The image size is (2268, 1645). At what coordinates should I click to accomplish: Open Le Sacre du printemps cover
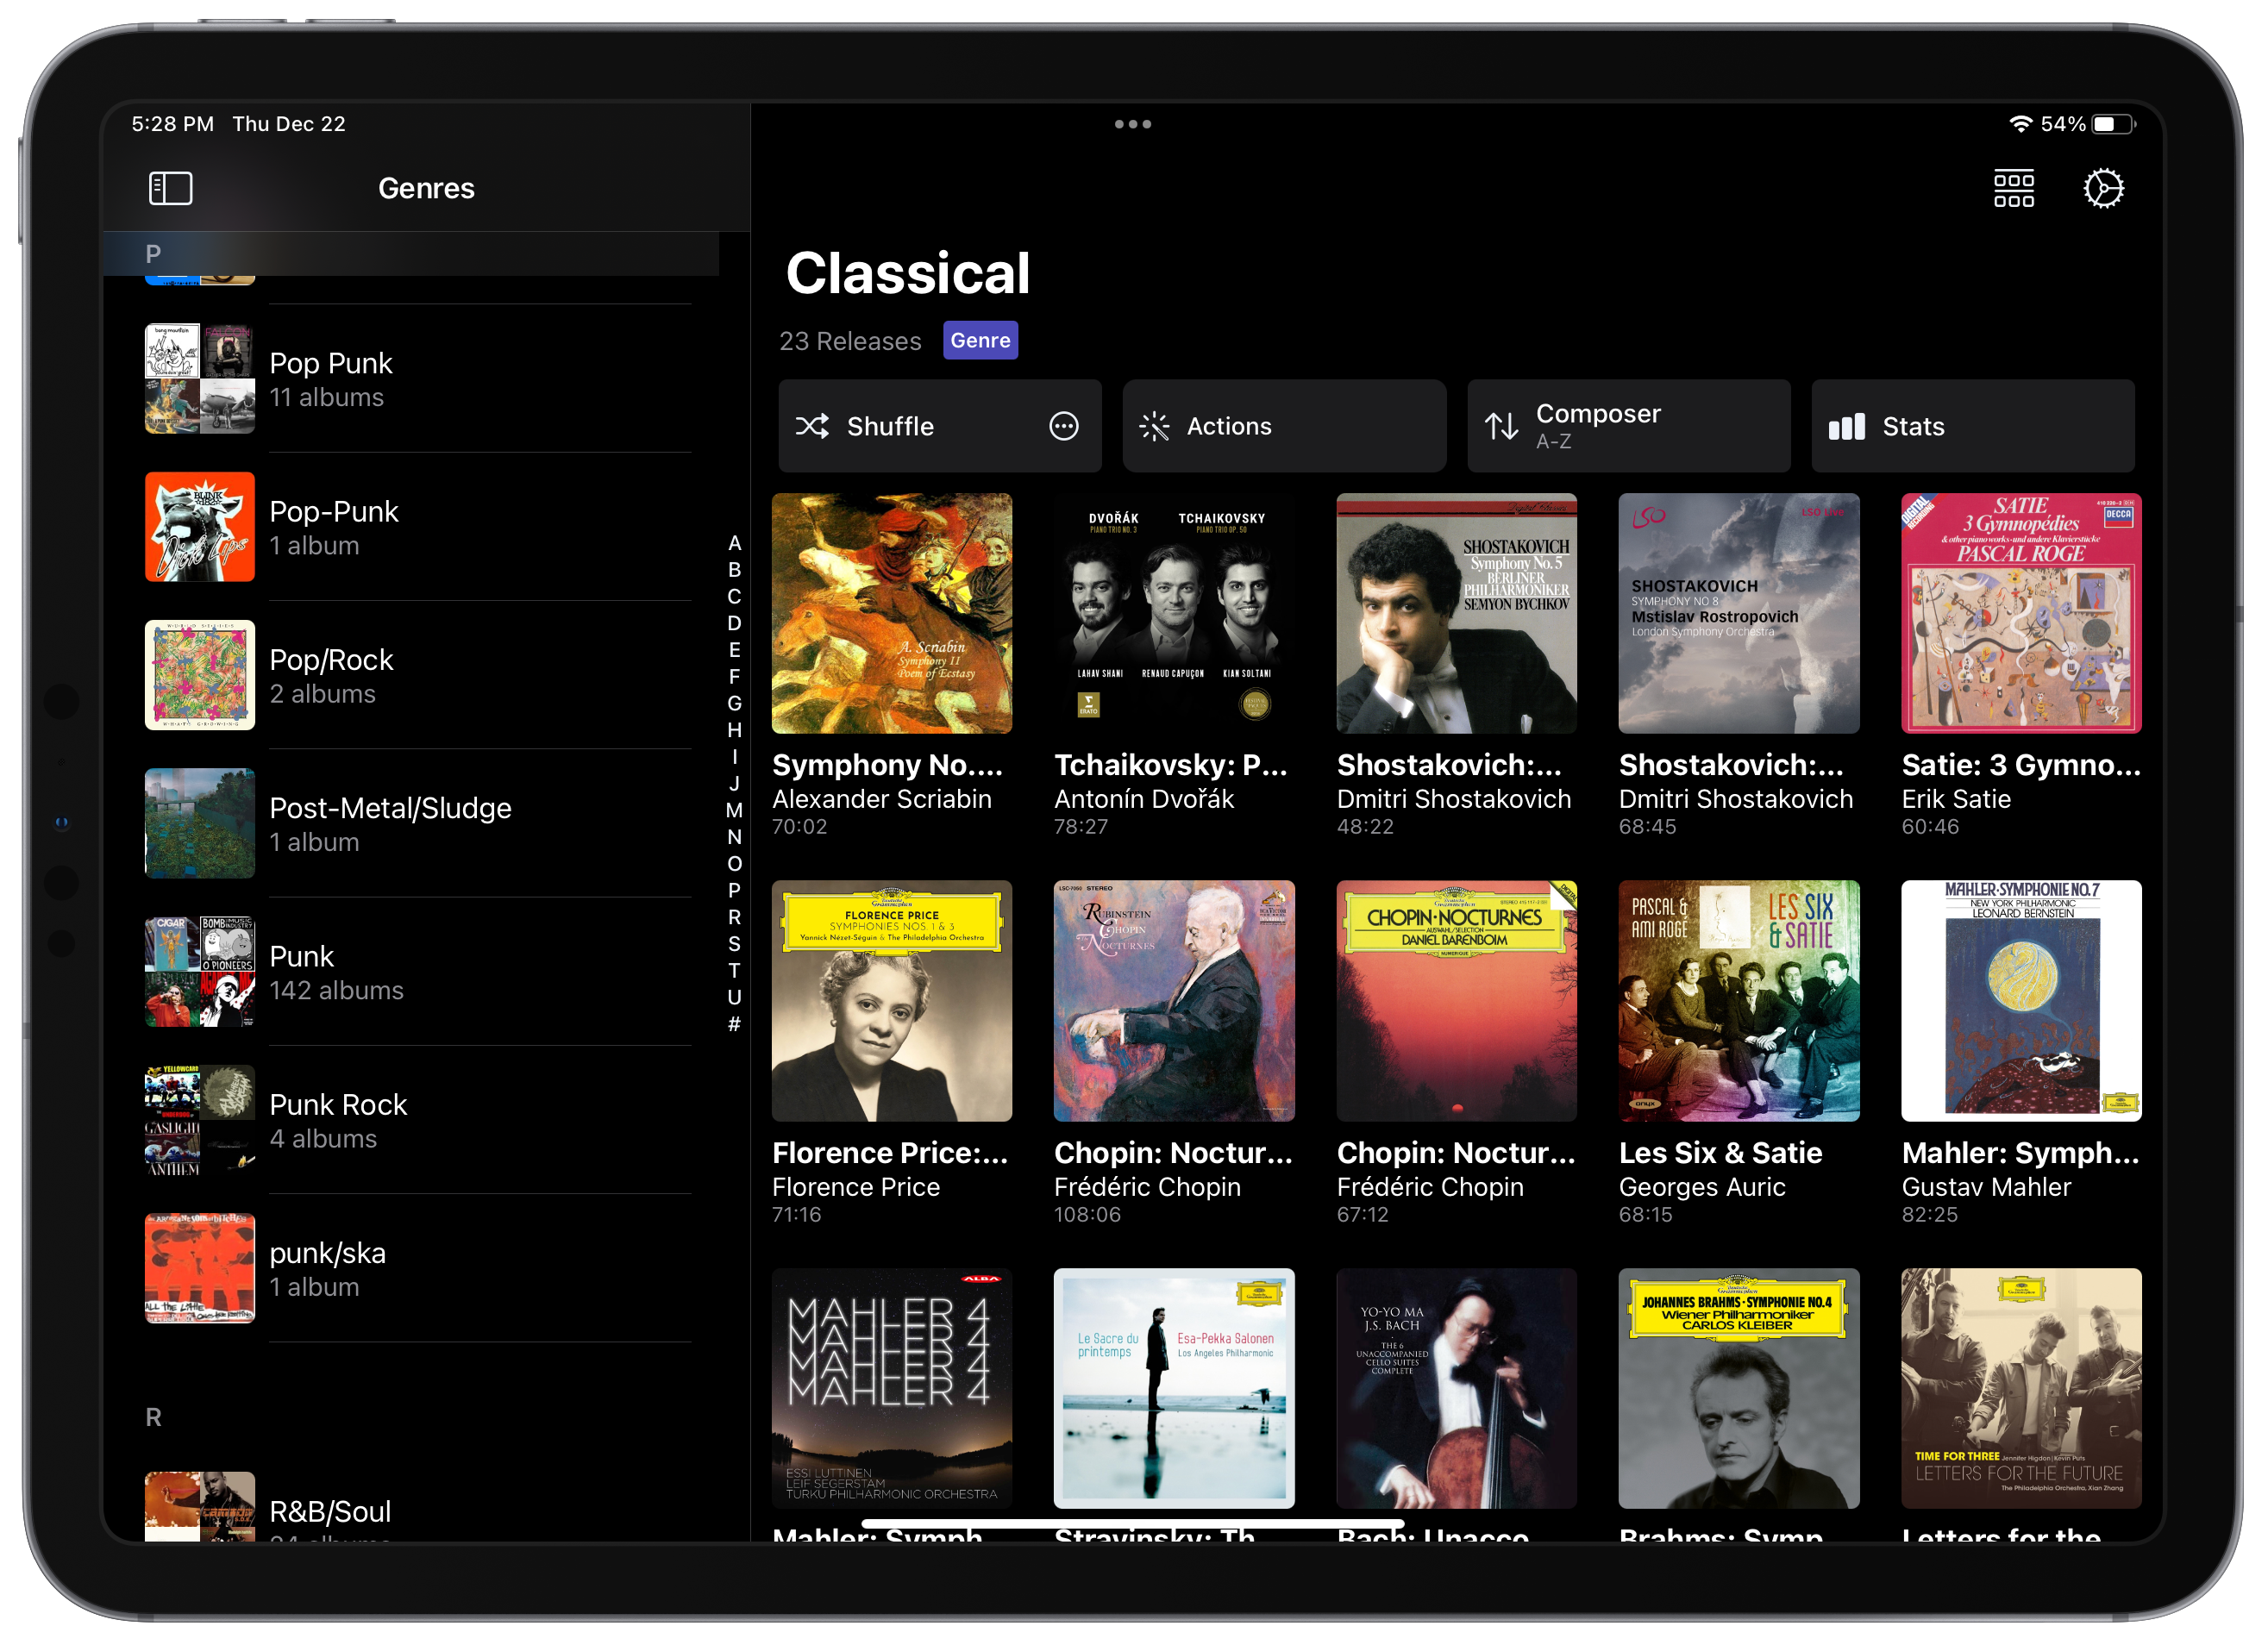click(1173, 1388)
